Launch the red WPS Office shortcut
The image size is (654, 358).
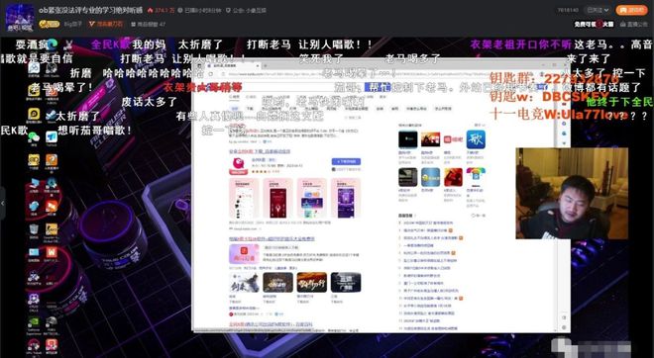52,252
